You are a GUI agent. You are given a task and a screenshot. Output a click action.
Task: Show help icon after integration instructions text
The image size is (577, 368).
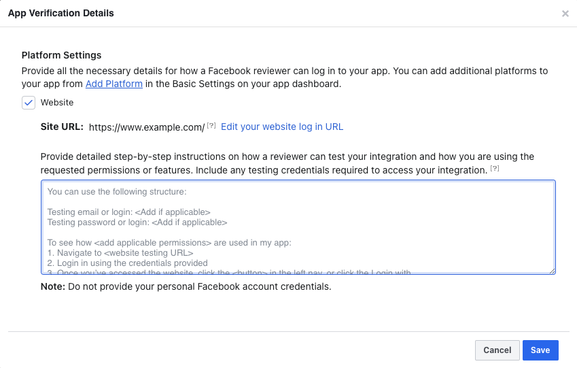[x=494, y=169]
